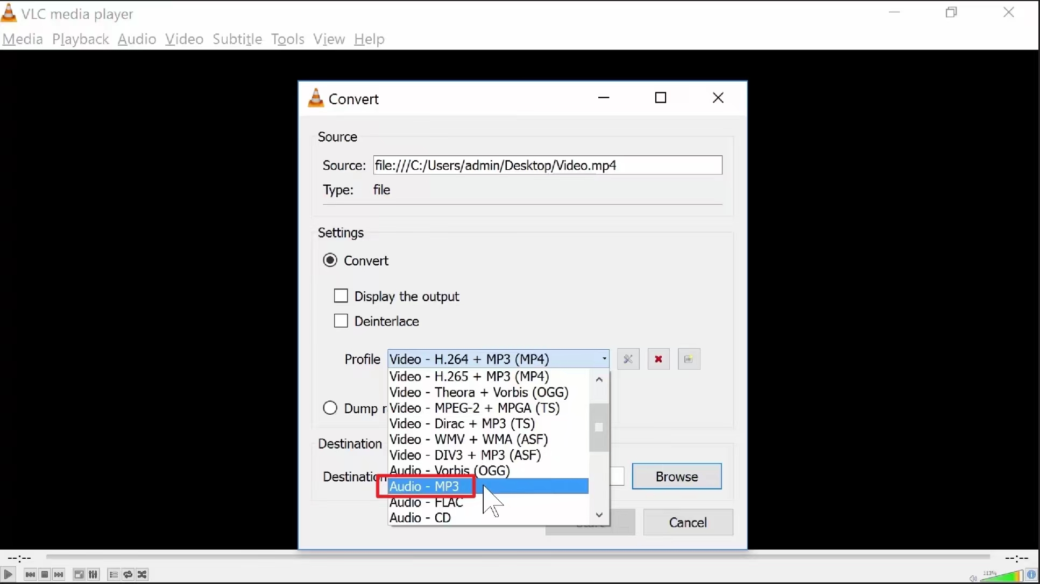Click the create new profile icon
1040x584 pixels.
click(689, 359)
